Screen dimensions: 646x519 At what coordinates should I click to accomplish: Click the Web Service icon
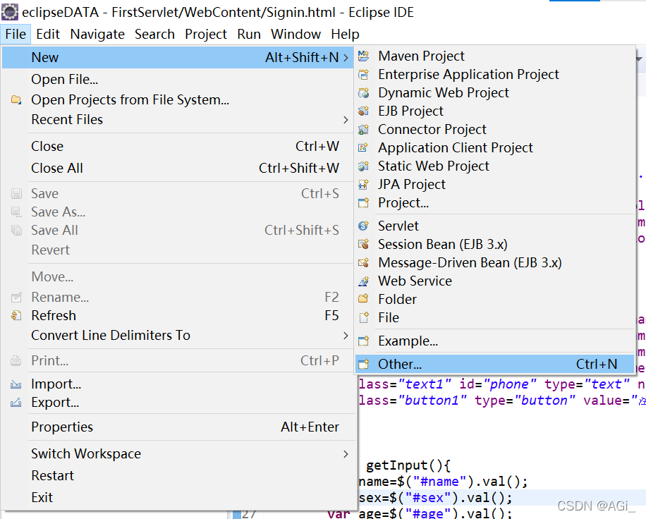(363, 281)
